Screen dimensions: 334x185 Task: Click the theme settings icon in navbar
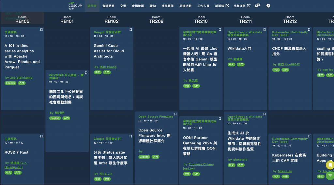(268, 6)
